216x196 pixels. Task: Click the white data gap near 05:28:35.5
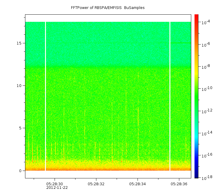170,96
